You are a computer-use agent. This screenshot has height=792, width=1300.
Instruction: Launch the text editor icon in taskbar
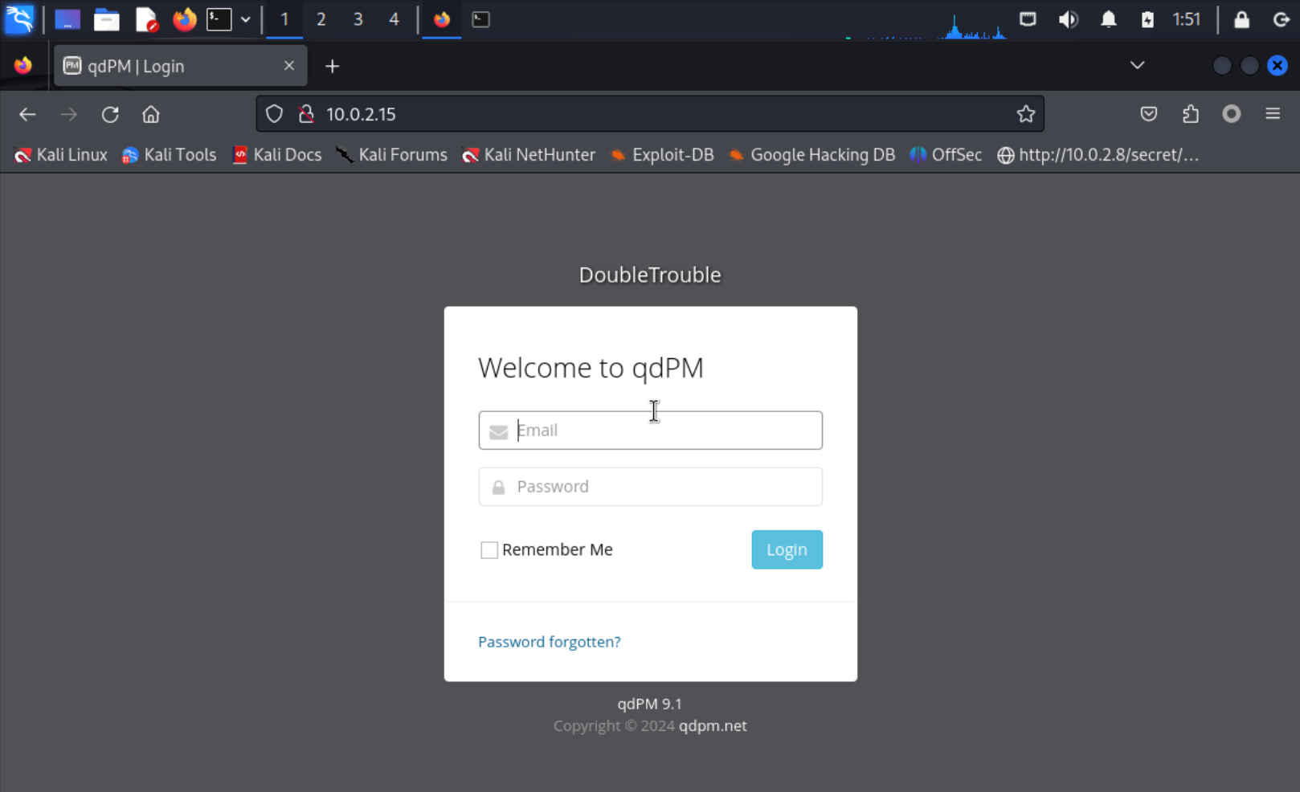(145, 19)
